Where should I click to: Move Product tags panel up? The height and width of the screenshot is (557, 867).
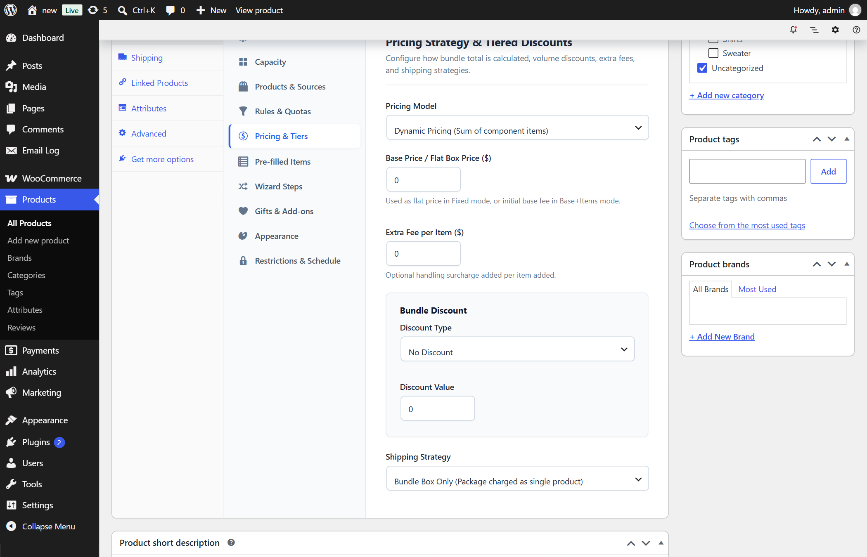click(x=817, y=139)
